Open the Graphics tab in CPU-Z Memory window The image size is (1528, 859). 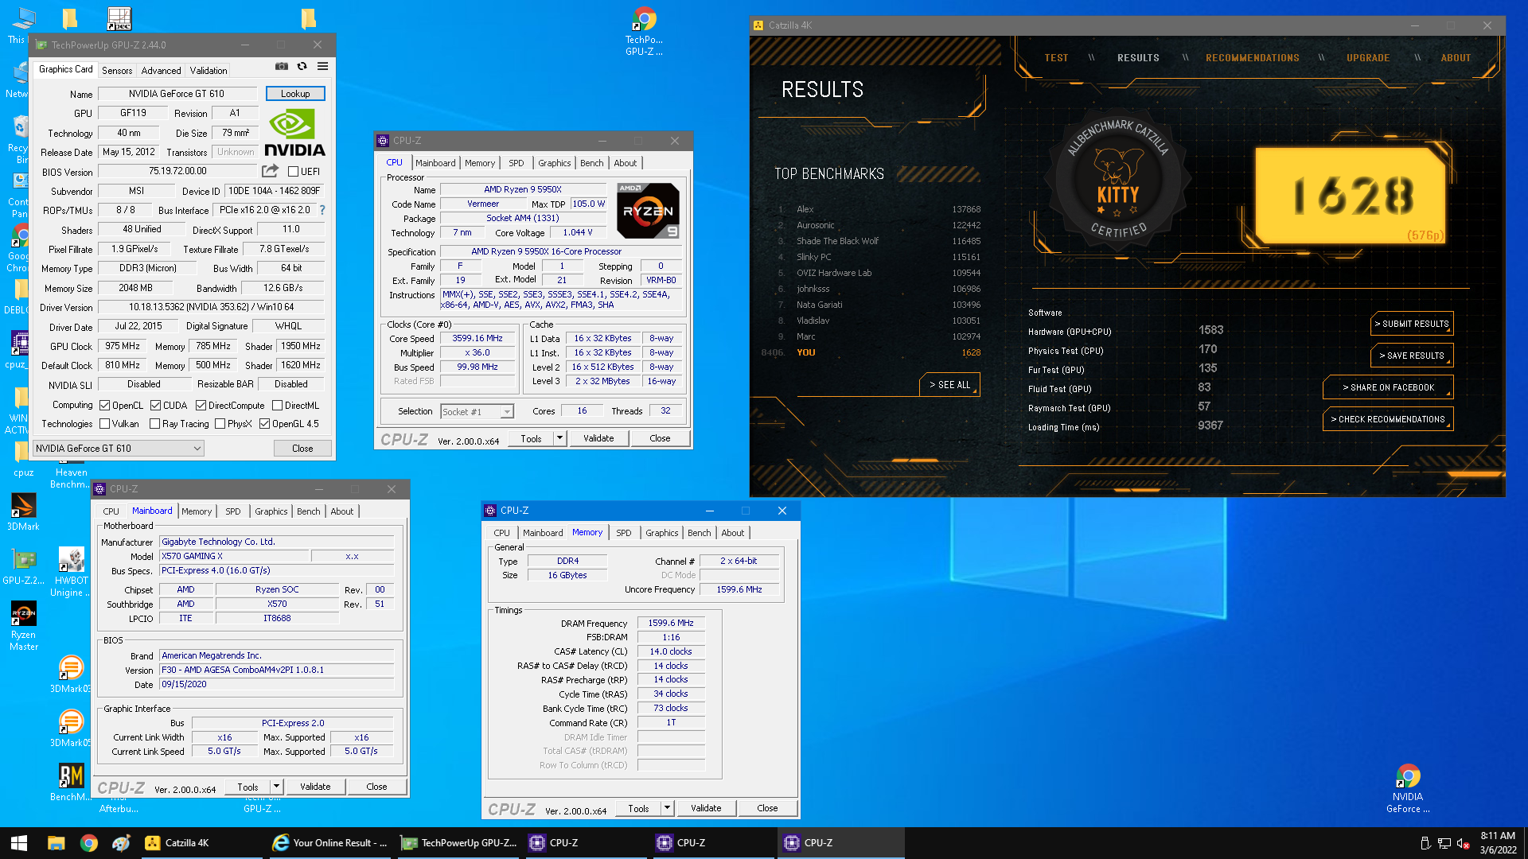(x=662, y=533)
